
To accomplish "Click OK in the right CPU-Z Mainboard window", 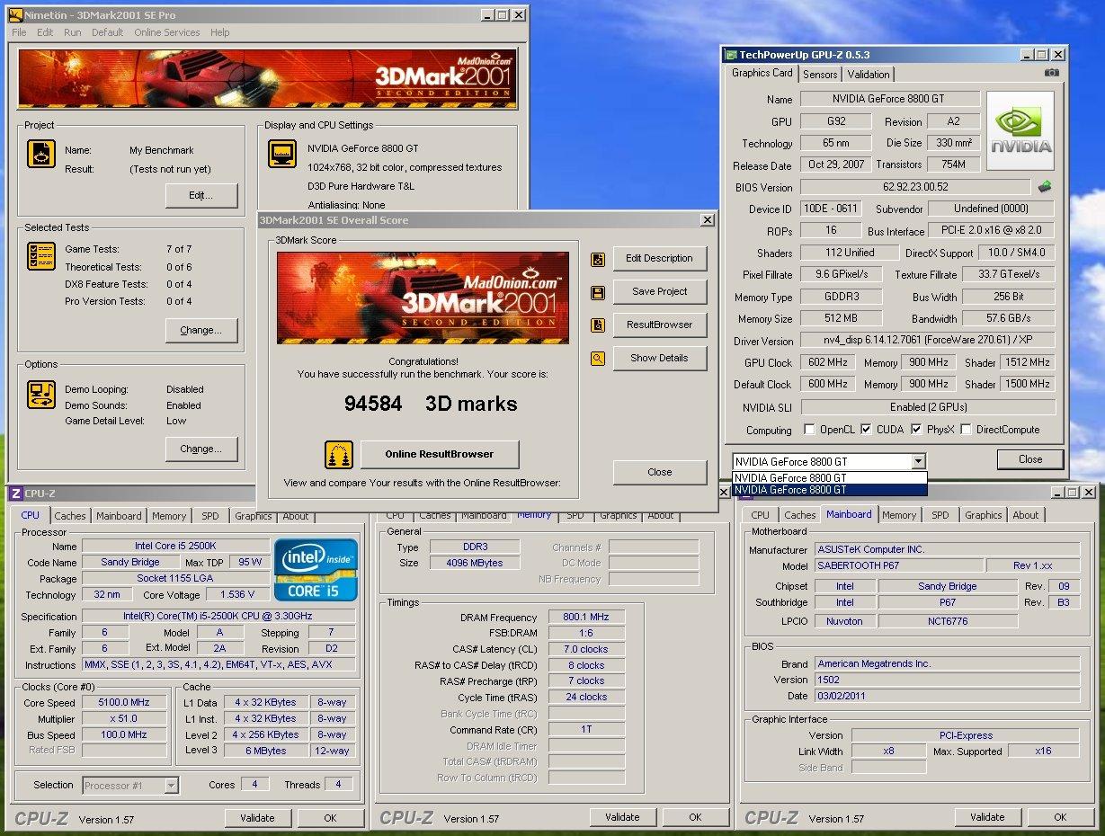I will pyautogui.click(x=1060, y=817).
